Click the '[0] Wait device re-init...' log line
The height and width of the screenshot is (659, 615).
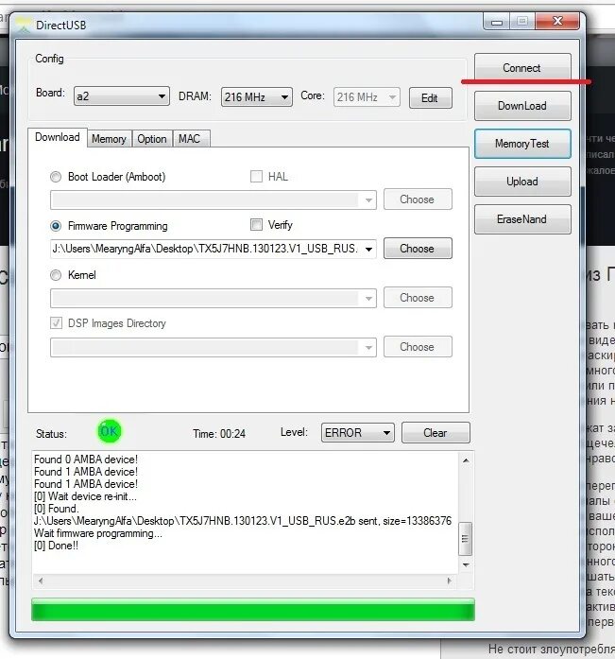click(x=85, y=496)
